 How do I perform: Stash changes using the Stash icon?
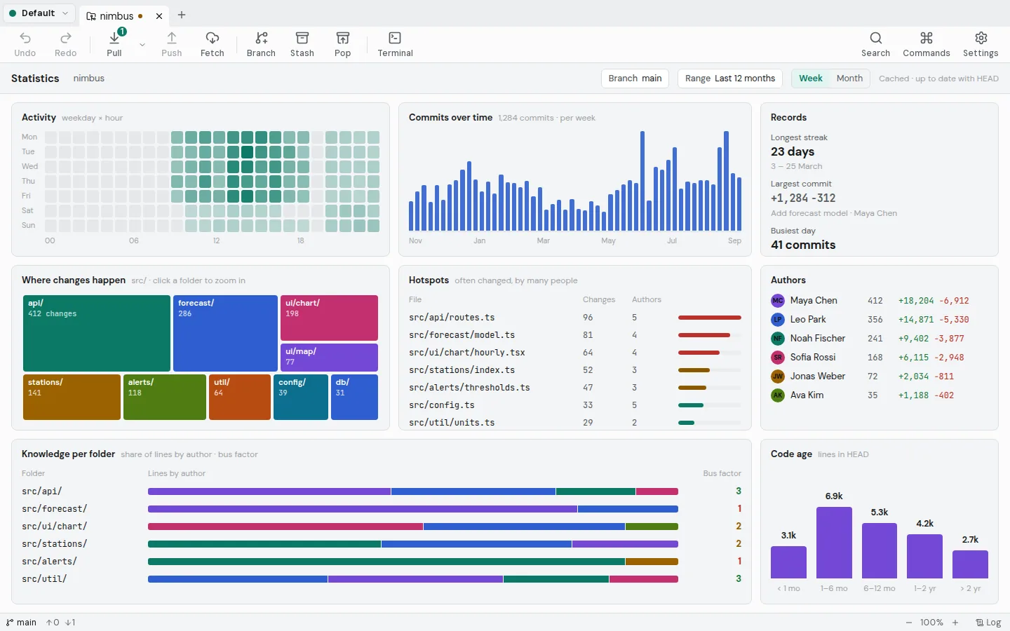coord(302,38)
